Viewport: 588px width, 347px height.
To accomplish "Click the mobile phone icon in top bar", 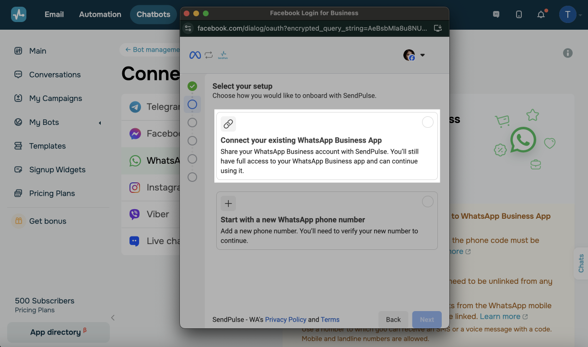I will coord(519,14).
